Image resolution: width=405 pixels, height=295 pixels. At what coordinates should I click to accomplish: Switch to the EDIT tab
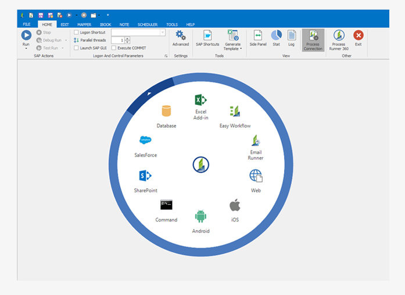(64, 24)
